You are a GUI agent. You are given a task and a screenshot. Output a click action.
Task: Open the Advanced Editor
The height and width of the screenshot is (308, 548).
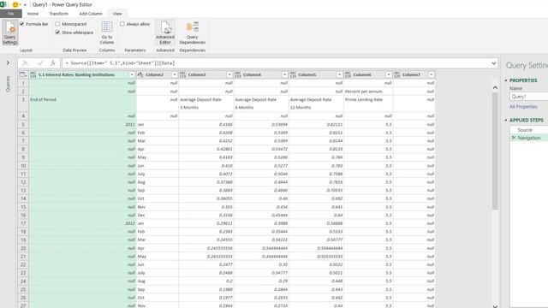pos(165,33)
